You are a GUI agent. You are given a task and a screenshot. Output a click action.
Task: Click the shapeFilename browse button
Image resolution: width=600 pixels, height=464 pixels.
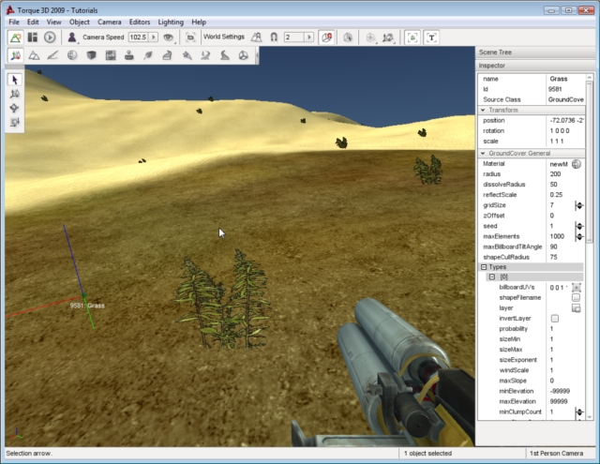[x=577, y=297]
